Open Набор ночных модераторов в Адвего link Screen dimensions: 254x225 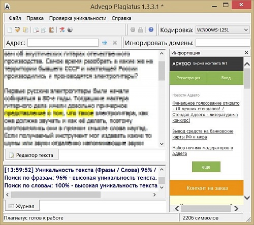(x=203, y=150)
